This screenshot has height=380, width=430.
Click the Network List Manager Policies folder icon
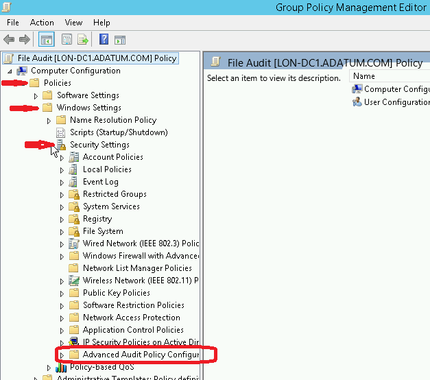(x=74, y=268)
